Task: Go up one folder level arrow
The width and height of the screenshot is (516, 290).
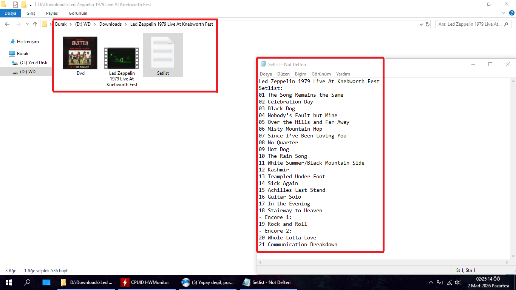Action: (x=35, y=24)
